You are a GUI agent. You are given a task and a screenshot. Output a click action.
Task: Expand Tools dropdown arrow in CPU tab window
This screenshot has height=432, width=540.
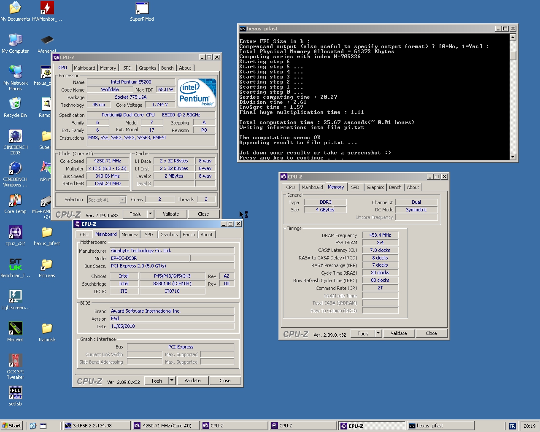tap(150, 214)
